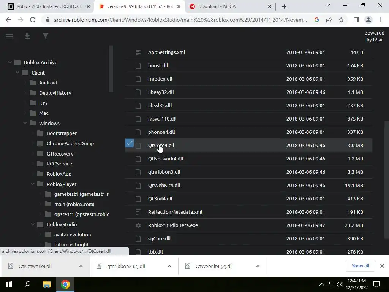Collapse the RobloxStudio folder node
Image resolution: width=389 pixels, height=292 pixels.
(33, 224)
